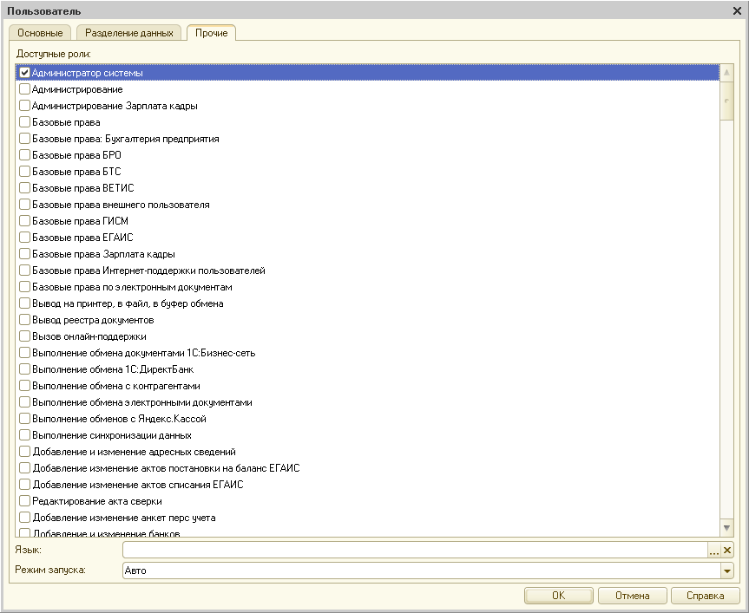The image size is (749, 613).
Task: Open the Разделение данных tab
Action: click(129, 33)
